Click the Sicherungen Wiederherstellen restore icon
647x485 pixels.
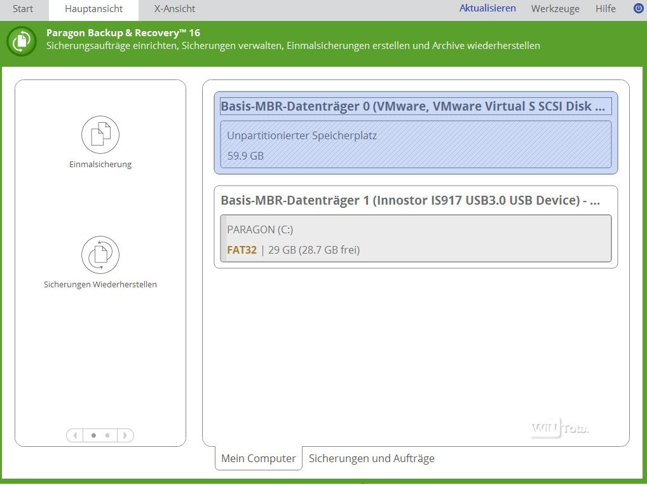(100, 255)
